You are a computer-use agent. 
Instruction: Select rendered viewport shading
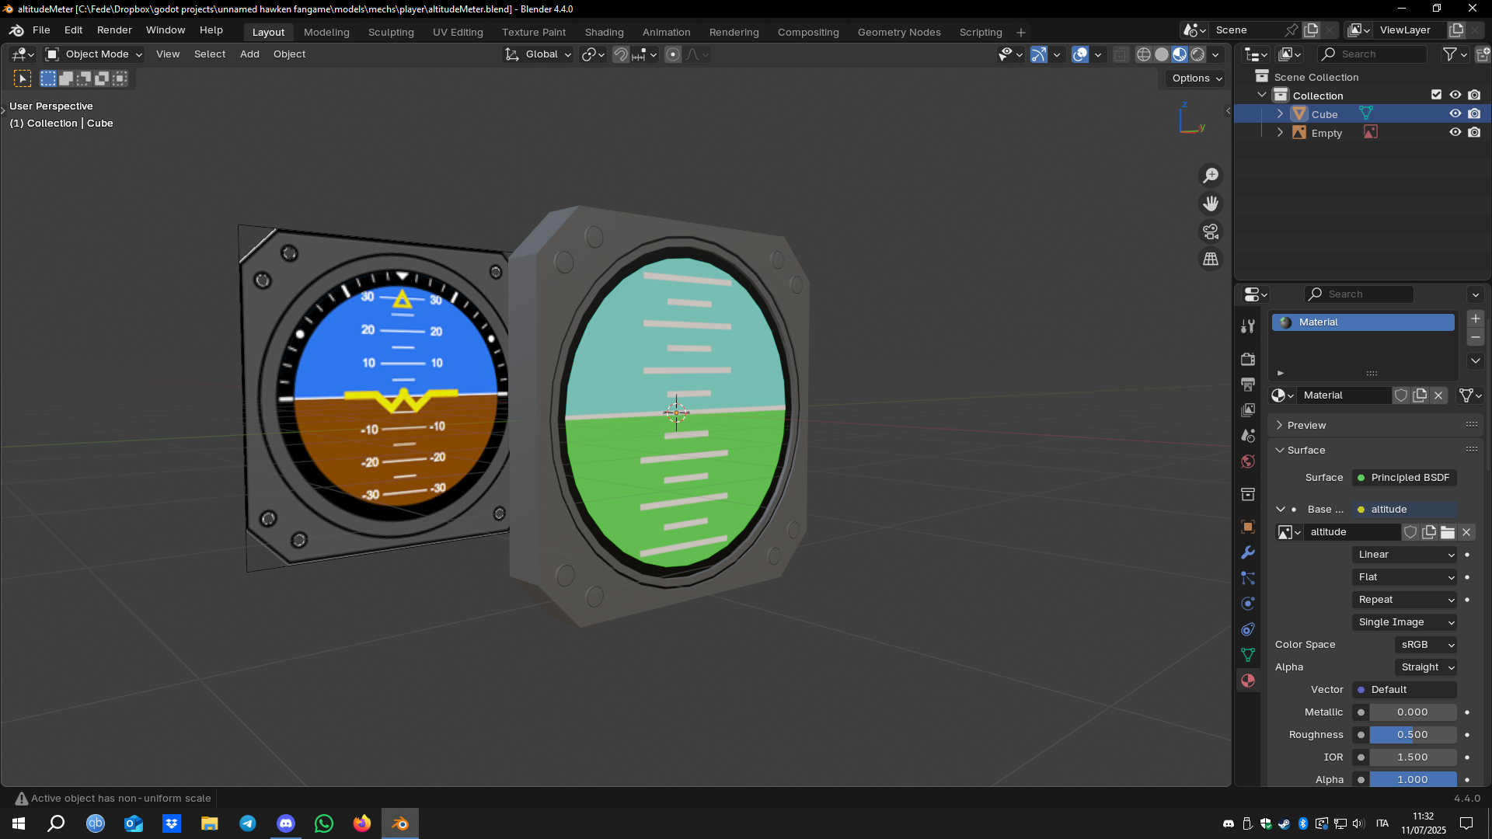coord(1197,54)
